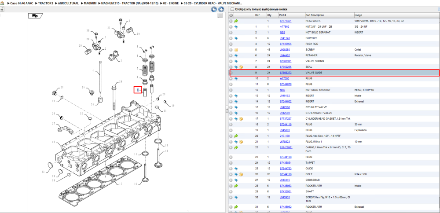Click package box icon in CYLINDER HEAD GASKET row

click(241, 119)
